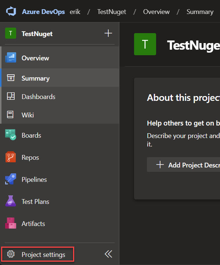Click the plus icon on Add Project Description

coord(160,165)
